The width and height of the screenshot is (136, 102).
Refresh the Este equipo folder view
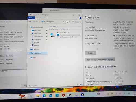coord(67,22)
